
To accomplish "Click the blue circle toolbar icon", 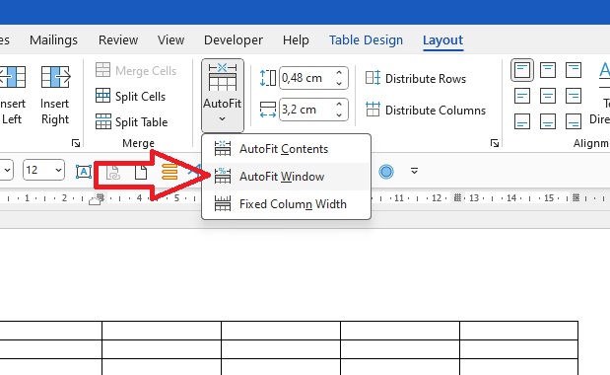I will pos(386,172).
